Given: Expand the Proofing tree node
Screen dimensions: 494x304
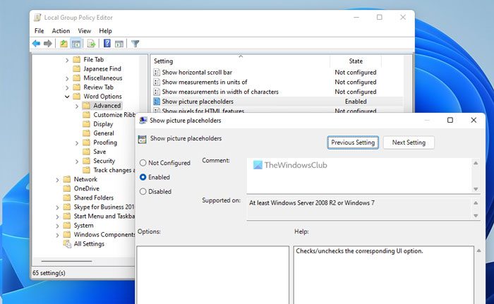Looking at the screenshot, I should click(77, 143).
